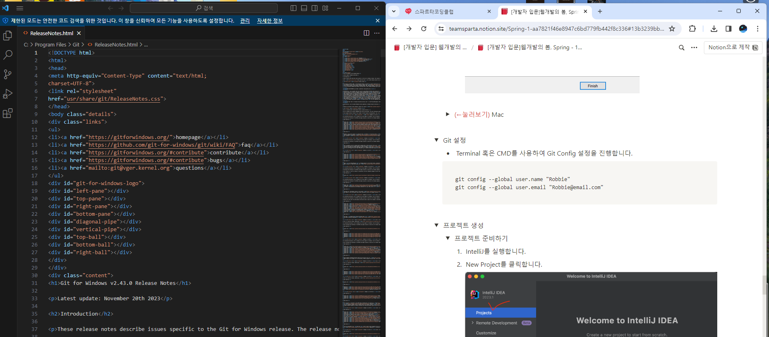Open Chrome extensions puzzle icon
The height and width of the screenshot is (337, 769).
[692, 29]
